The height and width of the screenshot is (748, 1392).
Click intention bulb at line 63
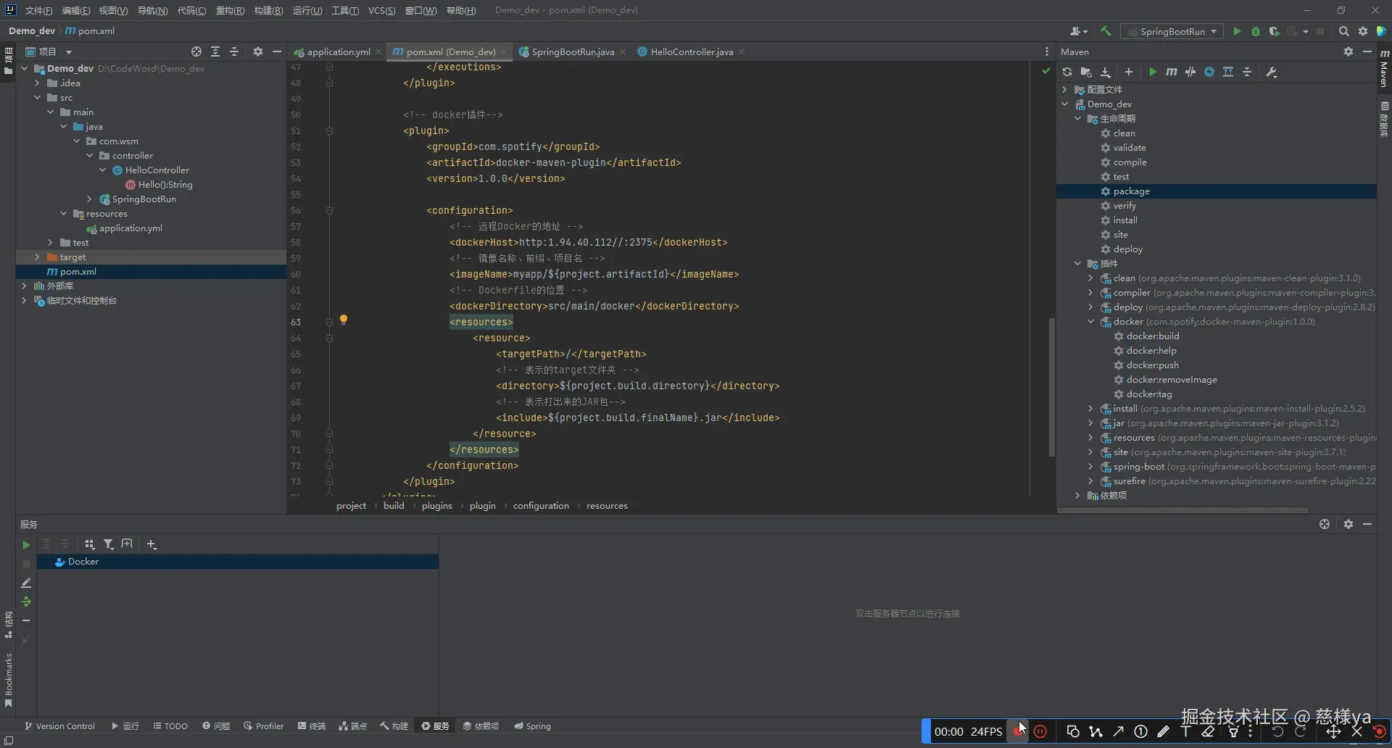tap(344, 320)
